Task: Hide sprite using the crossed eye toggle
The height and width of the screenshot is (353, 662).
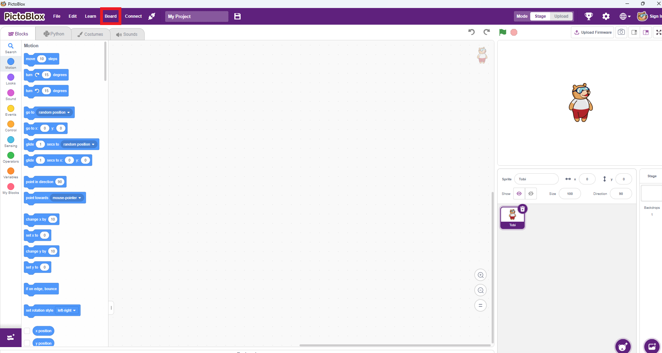Action: click(x=531, y=194)
